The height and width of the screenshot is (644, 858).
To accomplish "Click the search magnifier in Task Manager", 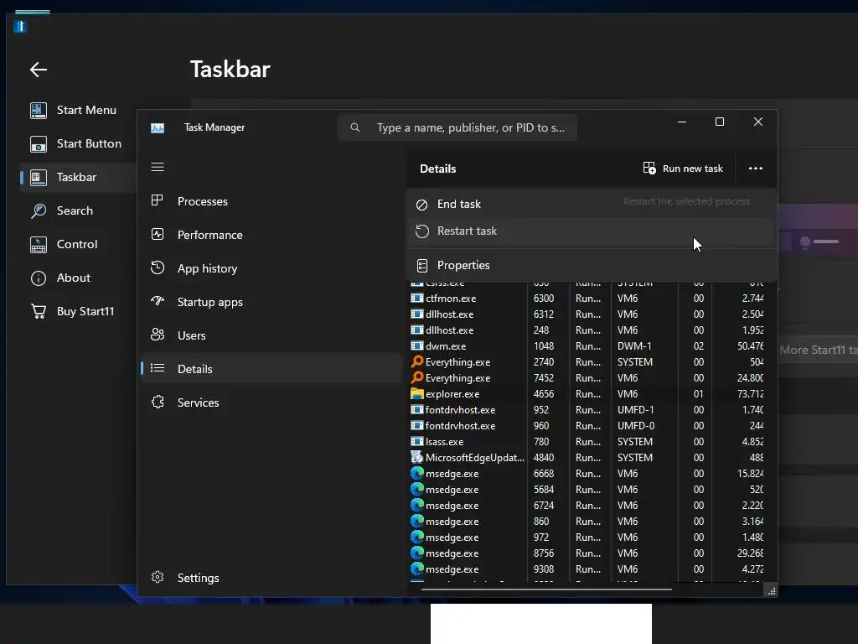I will click(355, 127).
